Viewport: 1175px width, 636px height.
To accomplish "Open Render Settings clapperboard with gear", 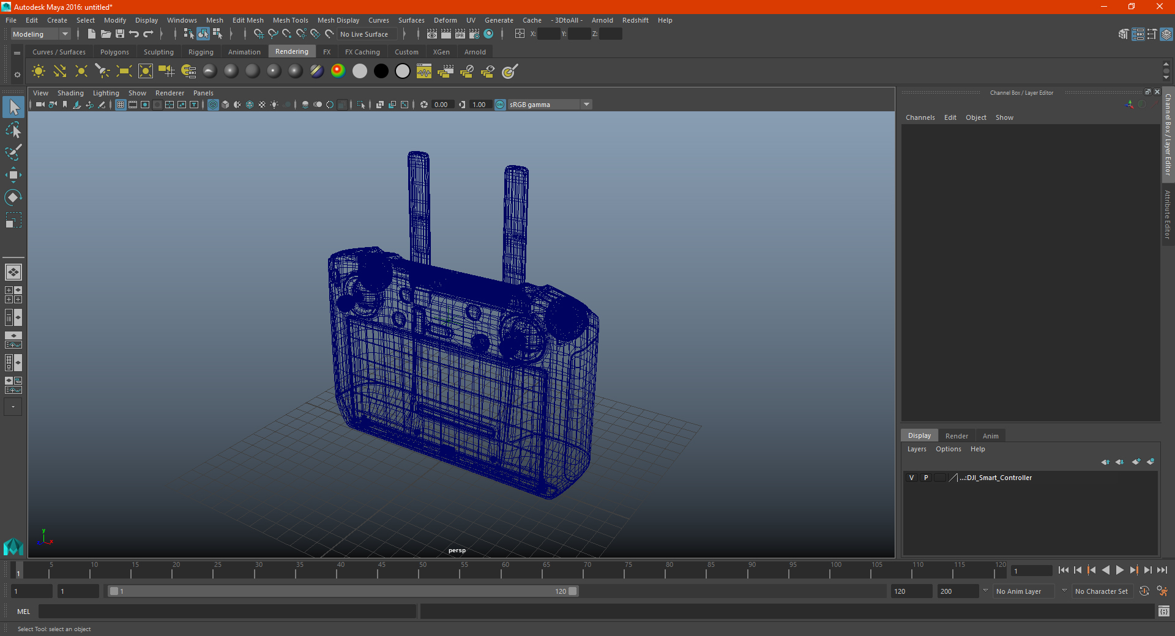I will pyautogui.click(x=474, y=34).
